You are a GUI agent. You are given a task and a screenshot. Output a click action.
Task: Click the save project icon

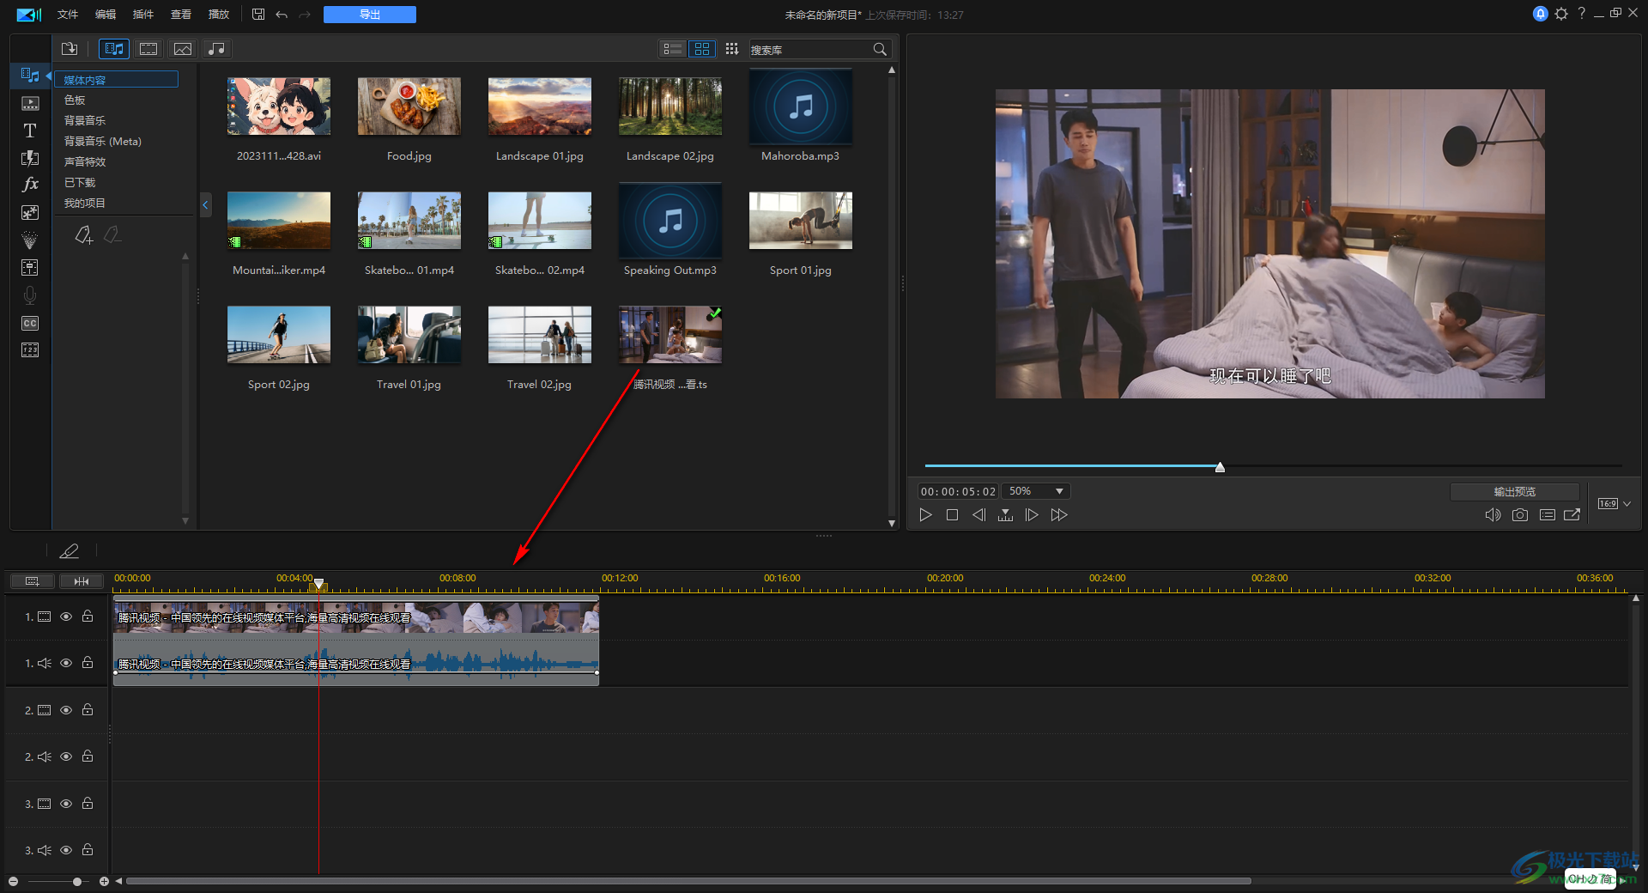pyautogui.click(x=258, y=15)
